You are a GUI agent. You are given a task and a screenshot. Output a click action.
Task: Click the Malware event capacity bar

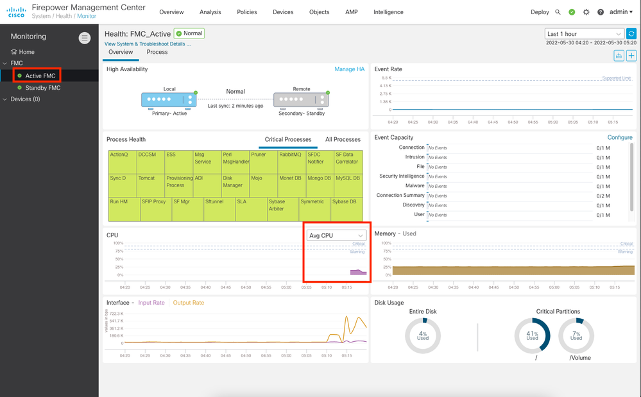point(509,186)
